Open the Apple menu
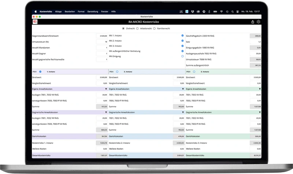293x174 pixels. (36, 11)
